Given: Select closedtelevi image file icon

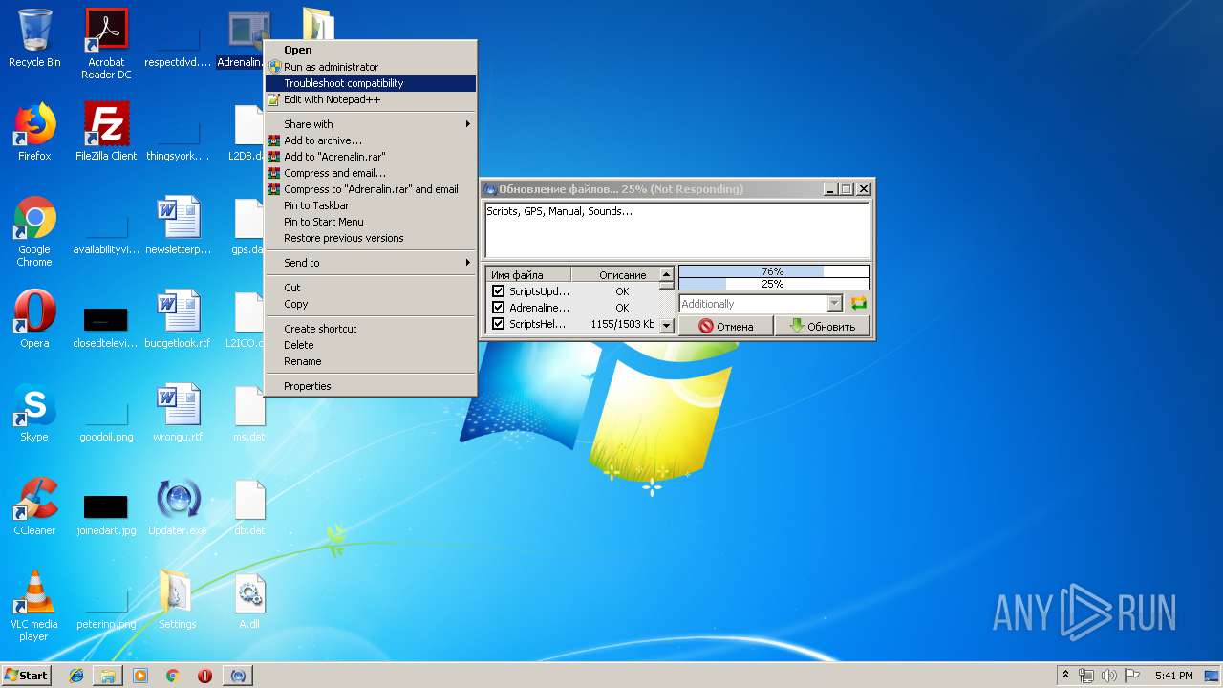Looking at the screenshot, I should click(x=106, y=327).
